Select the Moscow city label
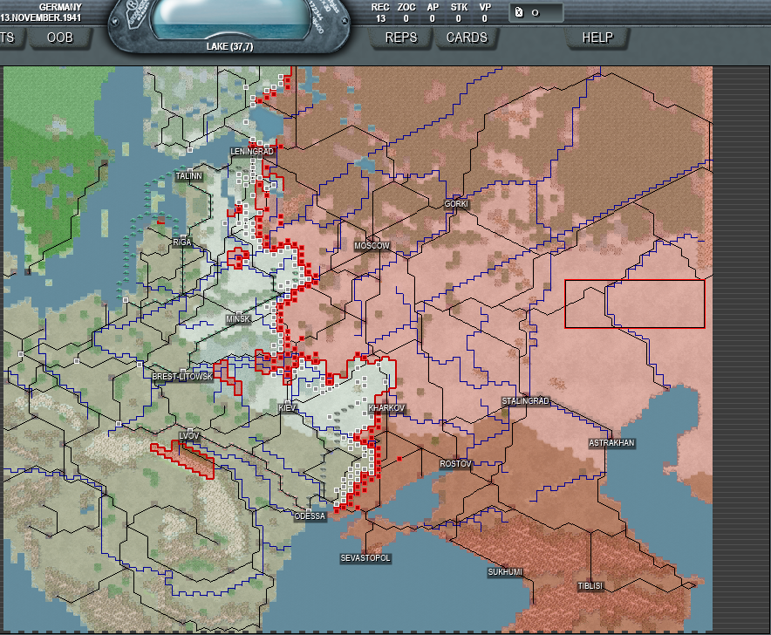Image resolution: width=771 pixels, height=635 pixels. coord(372,246)
